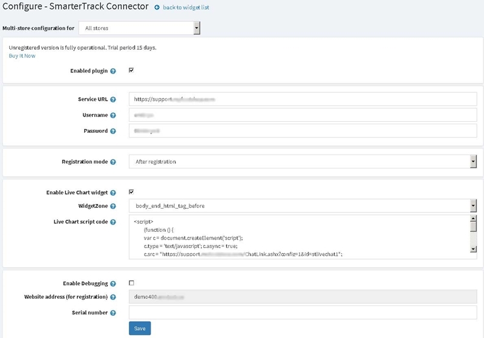484x338 pixels.
Task: Focus the Password input field
Action: tap(302, 131)
